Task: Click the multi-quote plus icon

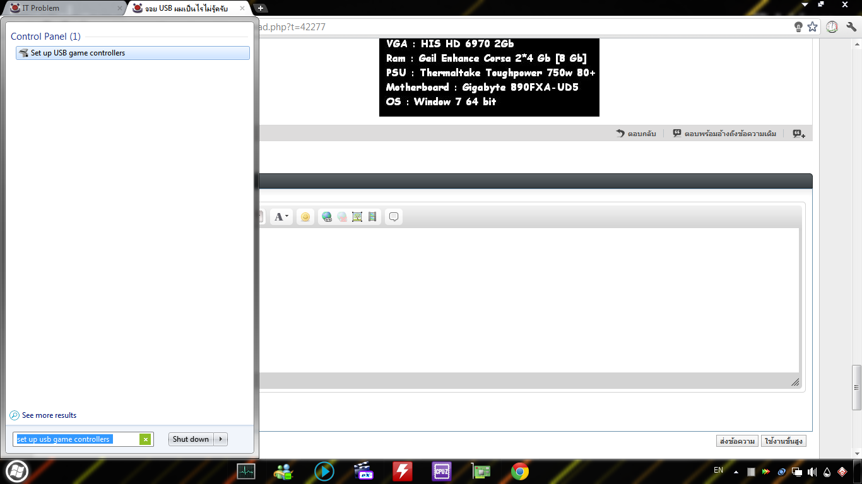Action: click(799, 134)
